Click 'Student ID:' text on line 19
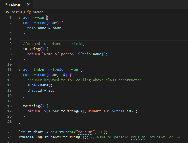The height and width of the screenshot is (143, 188). 98,111
